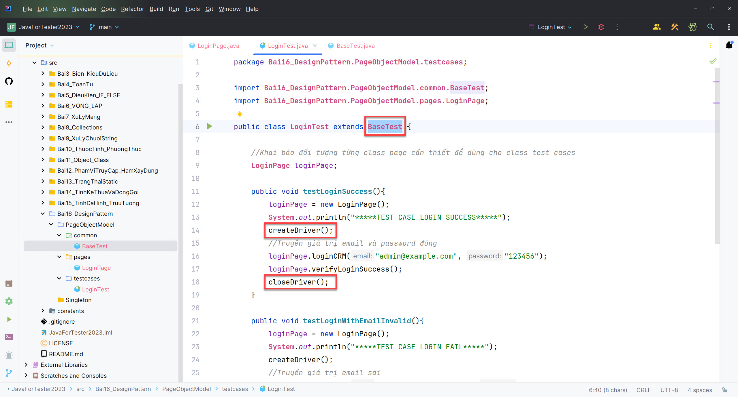Open the File menu
The height and width of the screenshot is (397, 738).
click(27, 9)
